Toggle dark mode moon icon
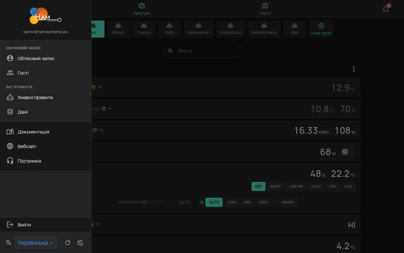 pyautogui.click(x=80, y=243)
